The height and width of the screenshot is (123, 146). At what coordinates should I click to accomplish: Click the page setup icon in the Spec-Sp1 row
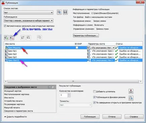pos(89,51)
